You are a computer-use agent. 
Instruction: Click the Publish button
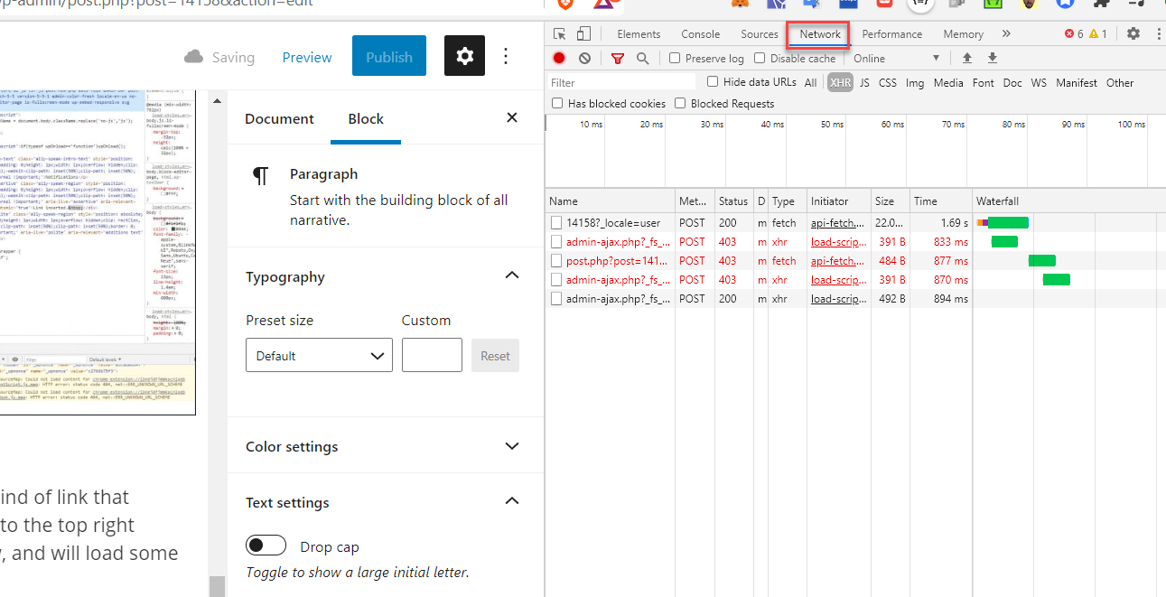point(389,57)
